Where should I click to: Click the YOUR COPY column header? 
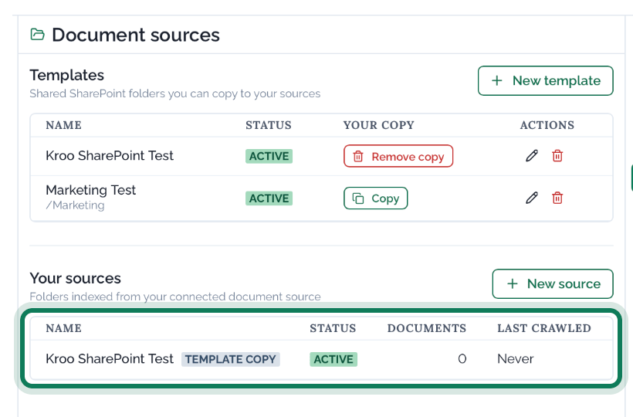(x=379, y=125)
